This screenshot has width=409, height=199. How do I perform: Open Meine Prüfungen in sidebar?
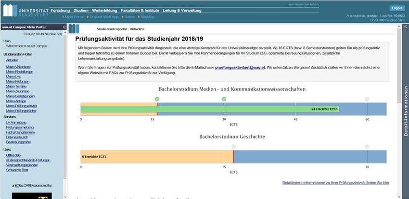point(17,81)
